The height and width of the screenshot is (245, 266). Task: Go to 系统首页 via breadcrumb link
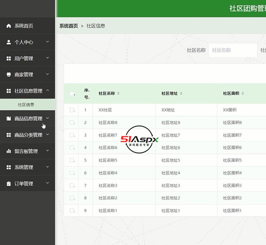click(x=68, y=26)
